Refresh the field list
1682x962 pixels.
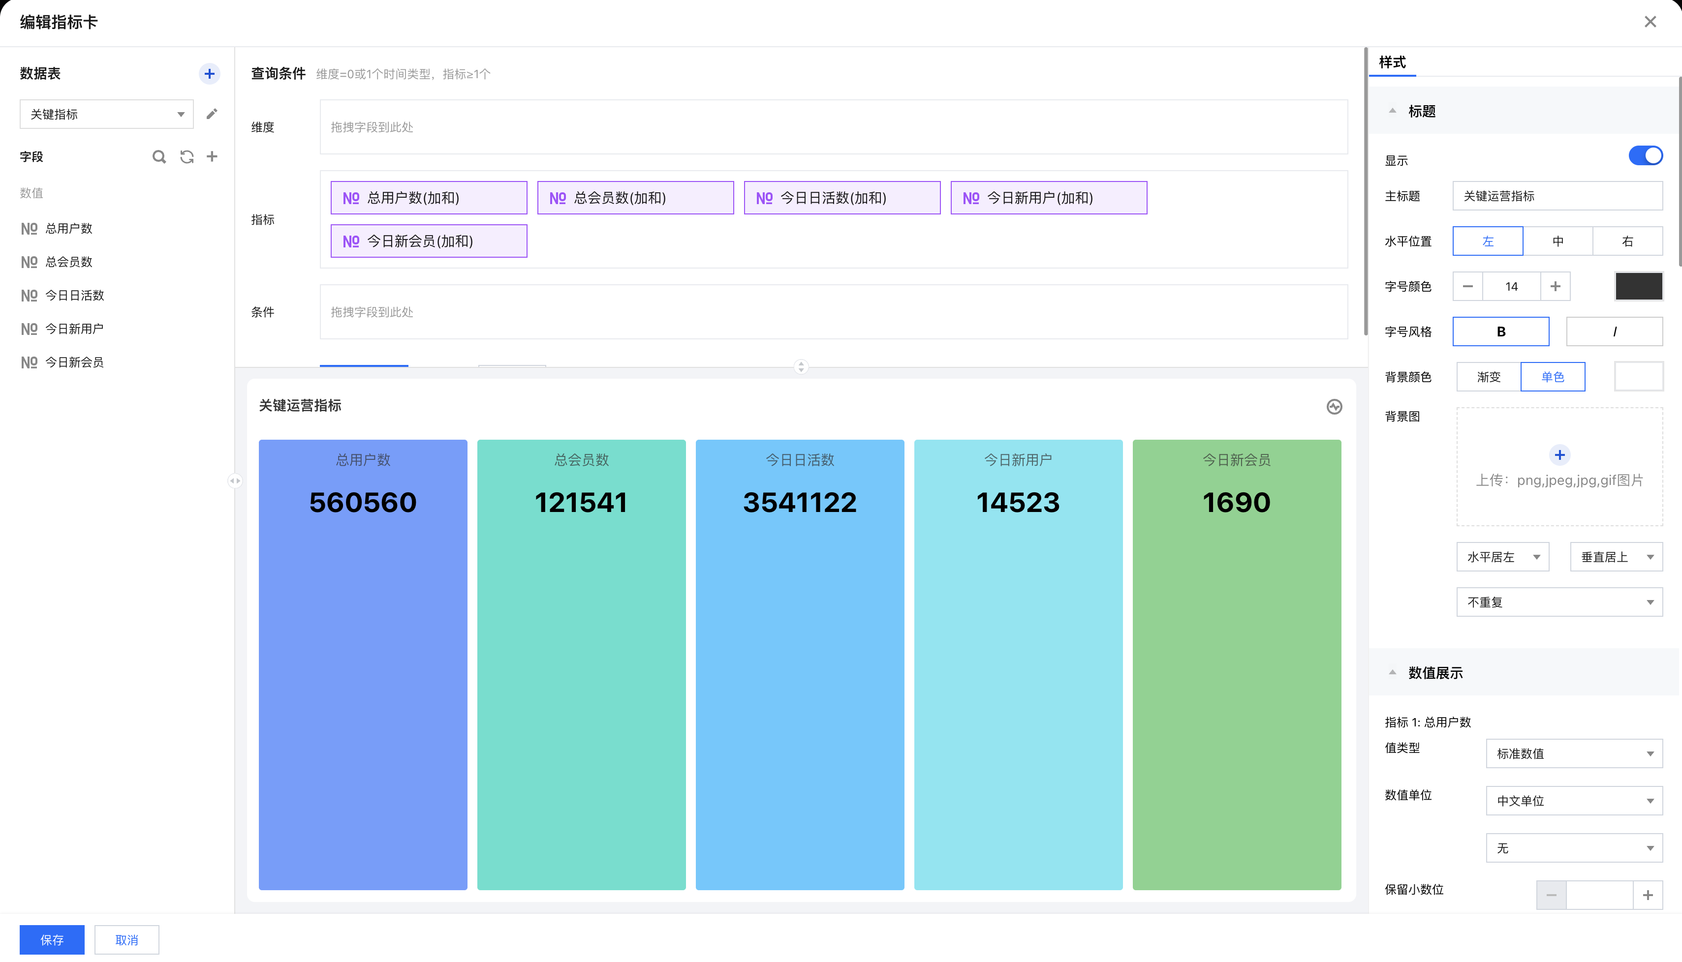point(187,156)
